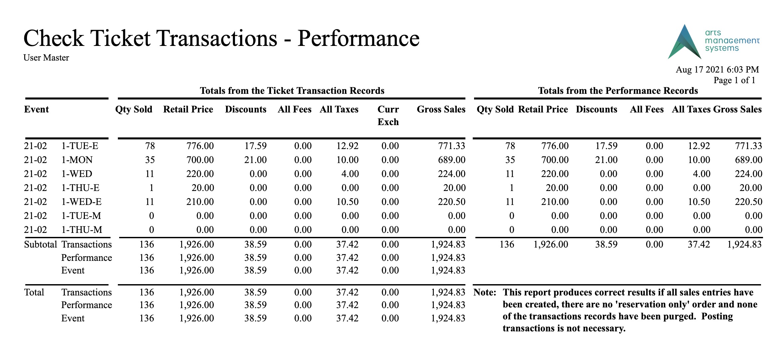Image resolution: width=773 pixels, height=360 pixels.
Task: Click the Arts Management Systems logo
Action: [713, 42]
